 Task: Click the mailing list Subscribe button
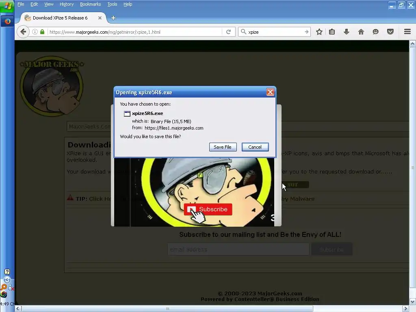(x=331, y=249)
